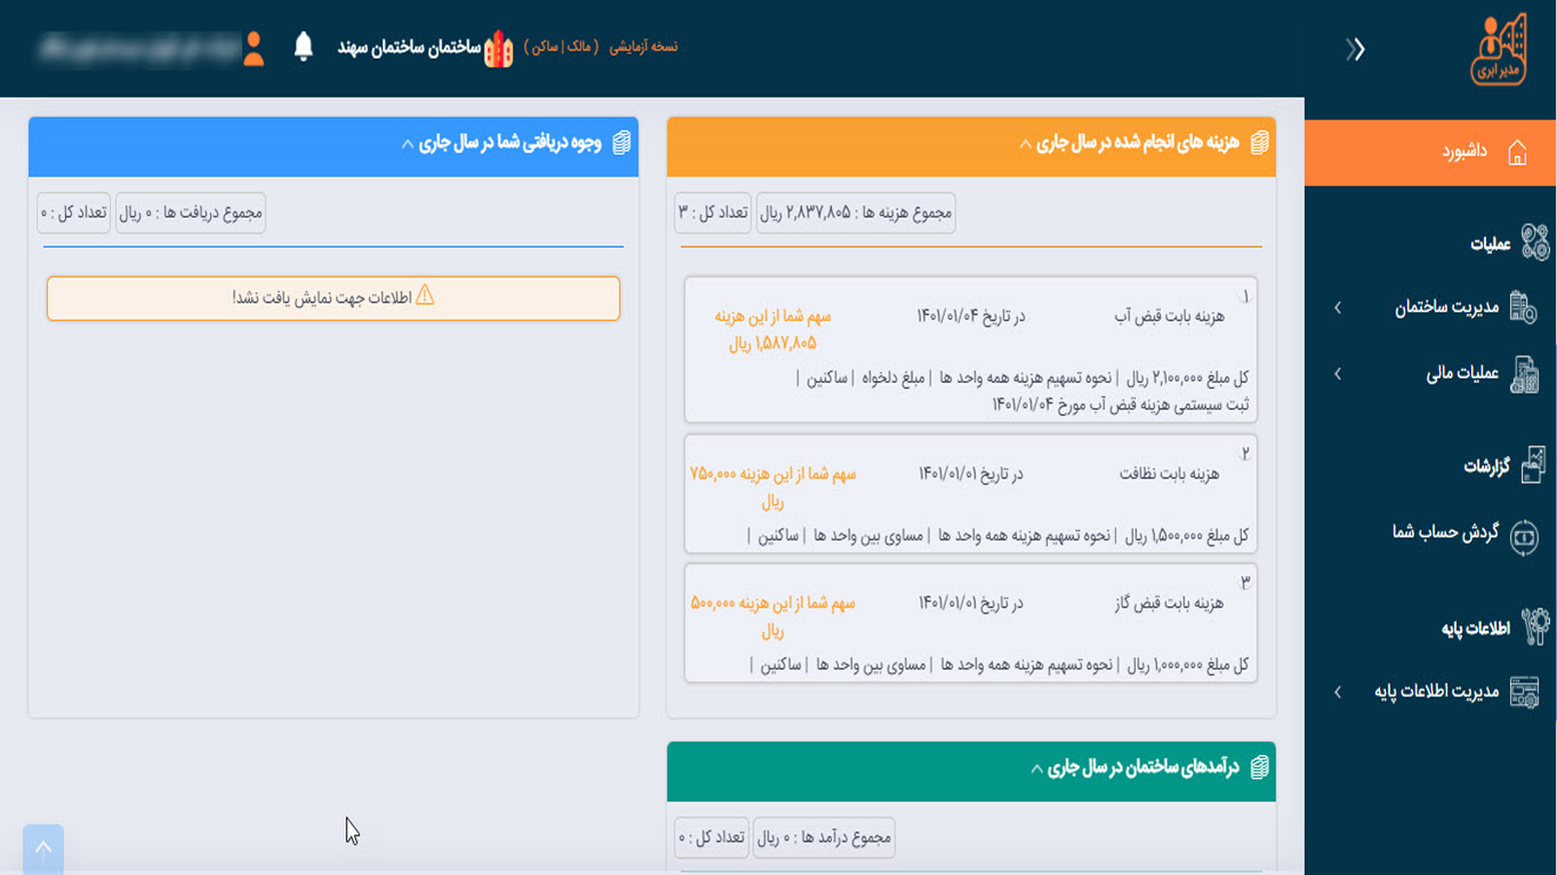Select the هزینه بابت نظافت expense card
The width and height of the screenshot is (1557, 875).
[971, 494]
